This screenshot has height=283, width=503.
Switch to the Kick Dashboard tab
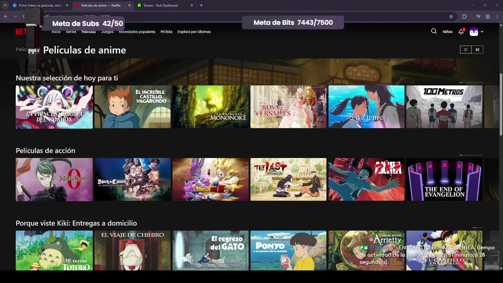pos(165,6)
